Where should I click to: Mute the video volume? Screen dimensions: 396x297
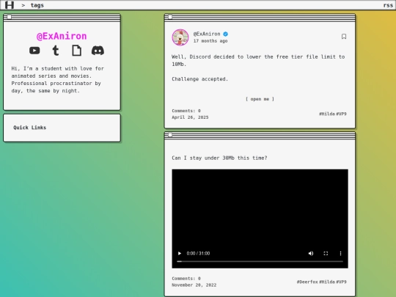(x=311, y=253)
